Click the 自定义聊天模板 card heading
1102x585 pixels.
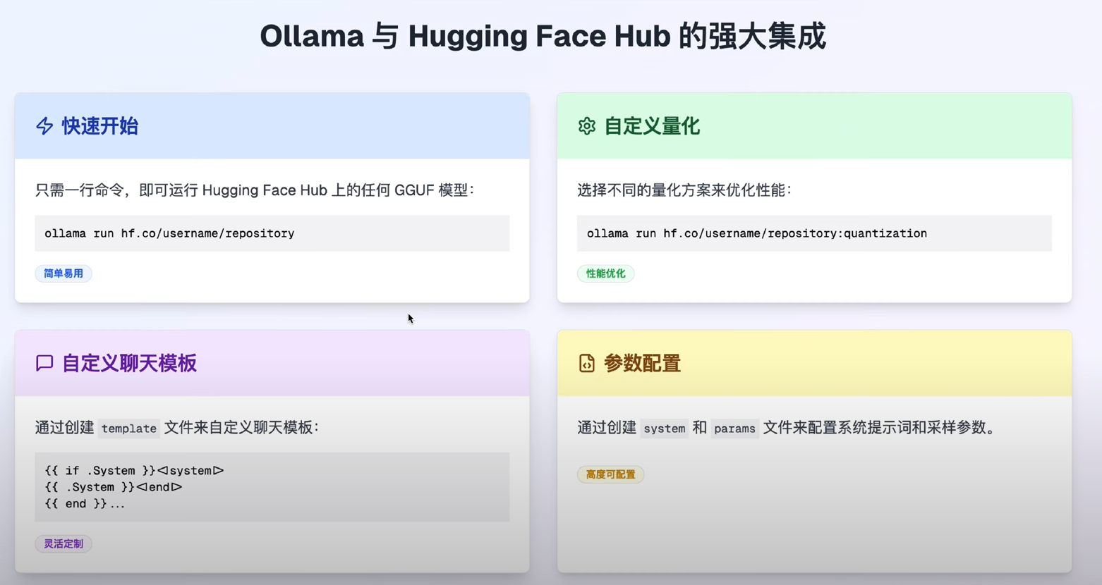[x=129, y=363]
